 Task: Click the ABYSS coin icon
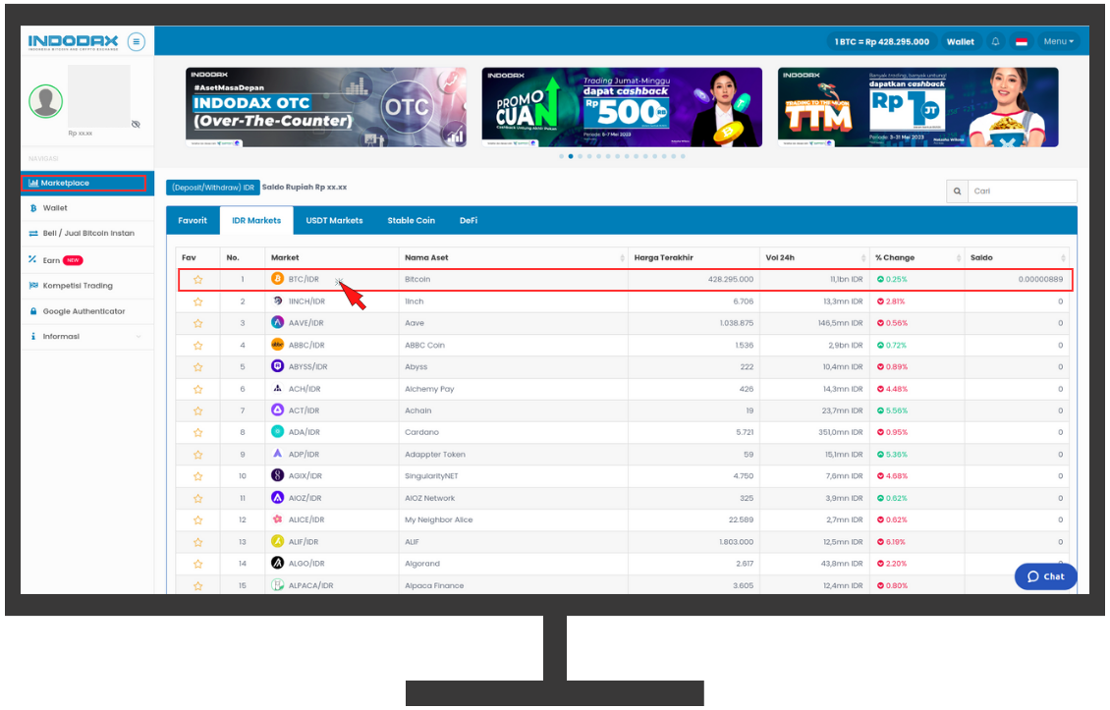277,366
